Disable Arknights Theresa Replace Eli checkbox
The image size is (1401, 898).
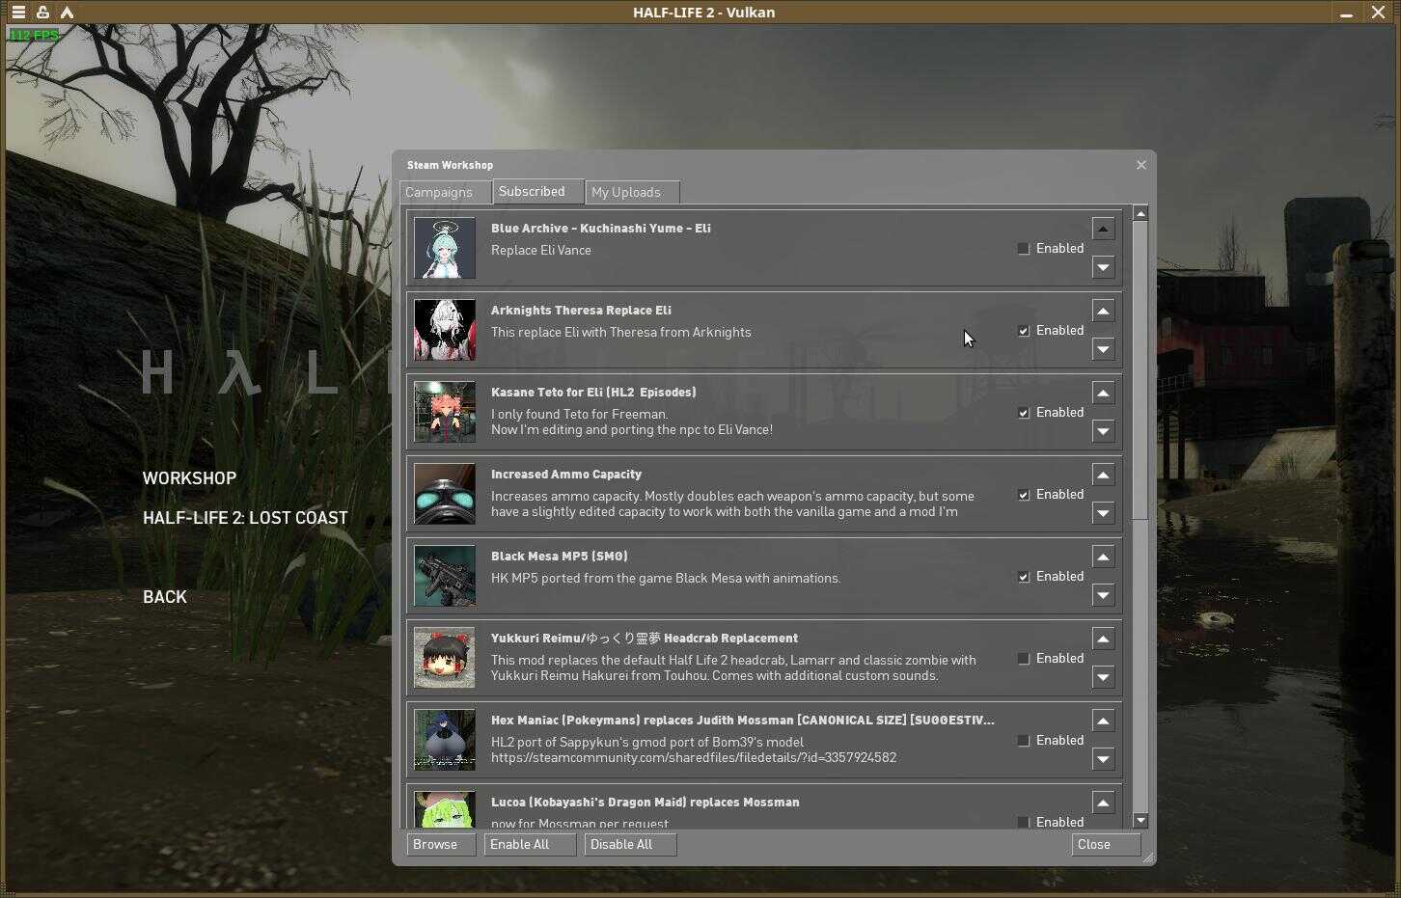pos(1024,331)
